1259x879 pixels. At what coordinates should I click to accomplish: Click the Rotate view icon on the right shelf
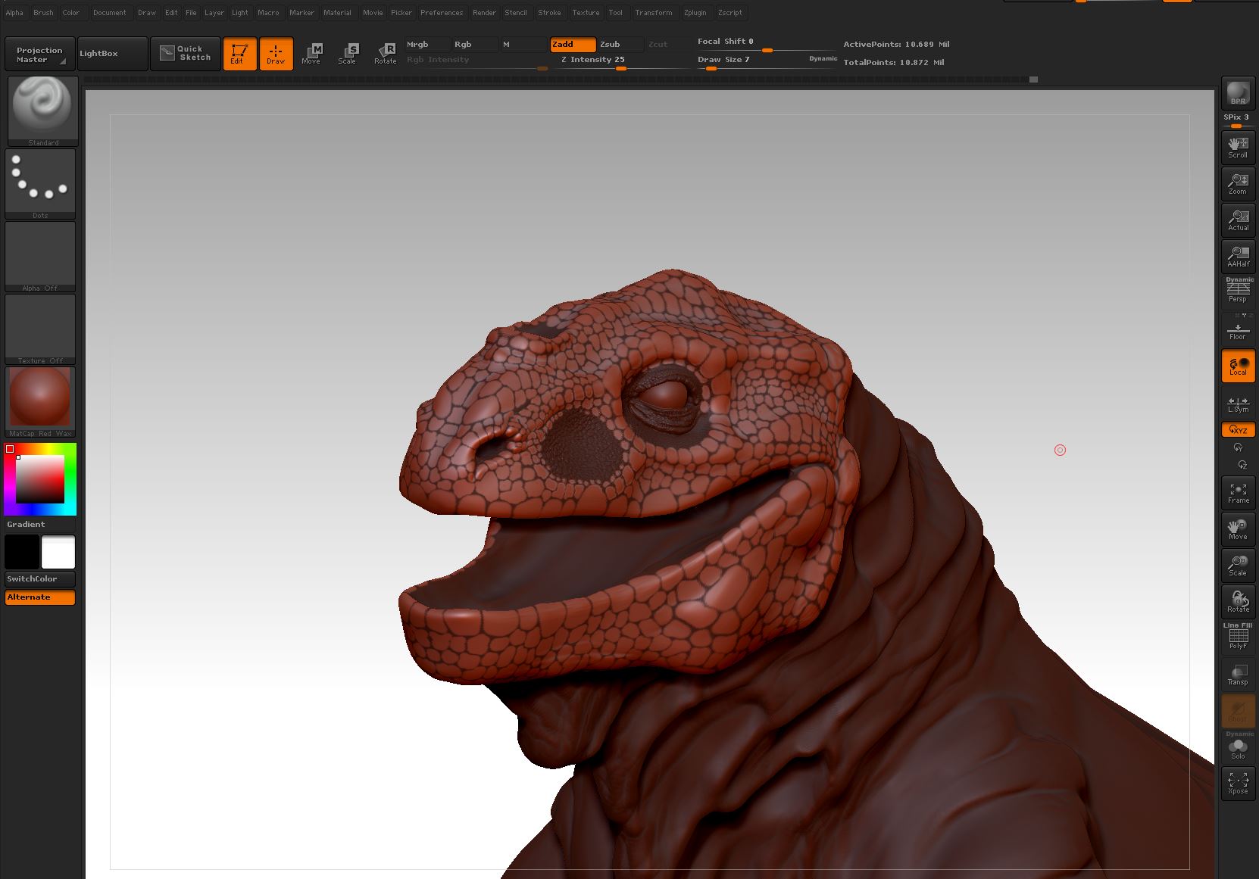(1238, 602)
